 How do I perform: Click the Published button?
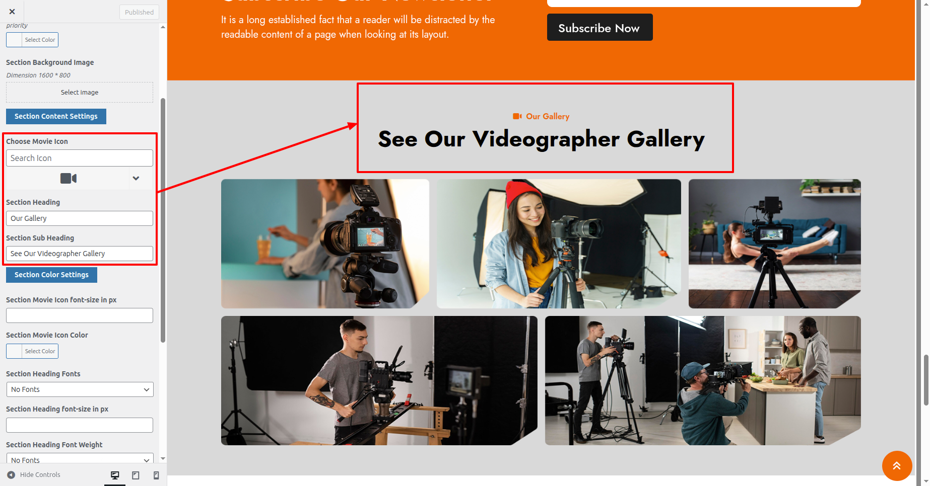tap(139, 12)
